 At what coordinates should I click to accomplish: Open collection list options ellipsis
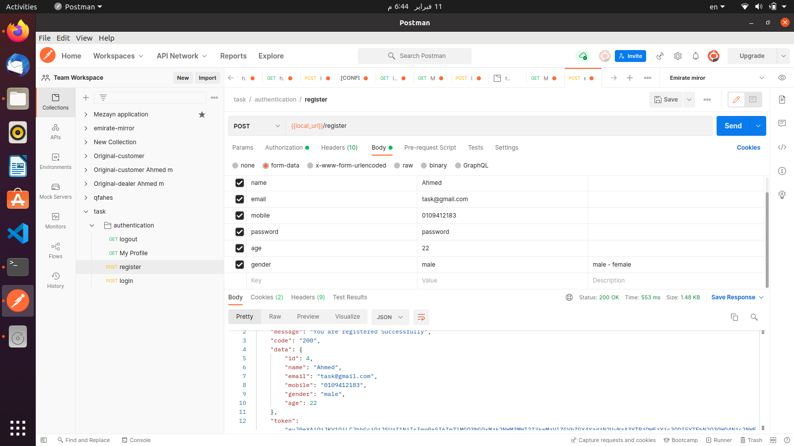[x=214, y=98]
